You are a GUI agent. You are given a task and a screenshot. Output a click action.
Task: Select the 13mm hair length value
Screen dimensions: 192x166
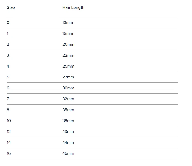click(x=68, y=23)
